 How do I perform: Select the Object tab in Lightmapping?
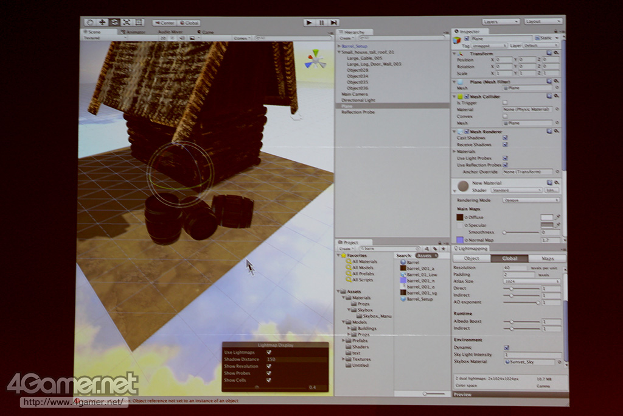coord(472,258)
